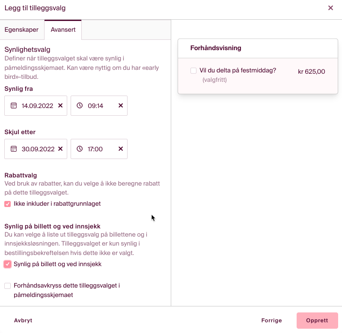
Task: Open calendar icon in Skjul etter date
Action: point(14,149)
